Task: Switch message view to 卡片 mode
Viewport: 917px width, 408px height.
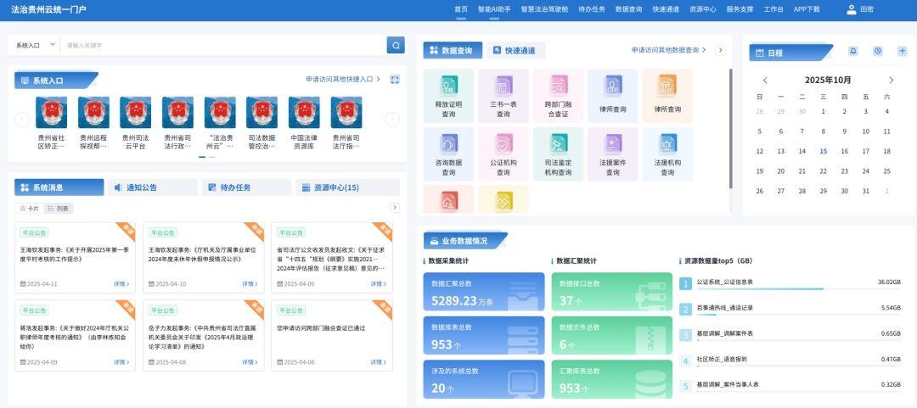Action: coord(30,208)
